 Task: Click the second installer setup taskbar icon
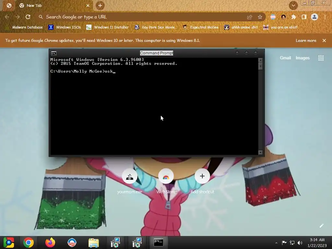pos(137,243)
